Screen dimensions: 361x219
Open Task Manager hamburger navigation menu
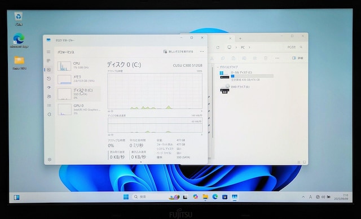point(49,52)
